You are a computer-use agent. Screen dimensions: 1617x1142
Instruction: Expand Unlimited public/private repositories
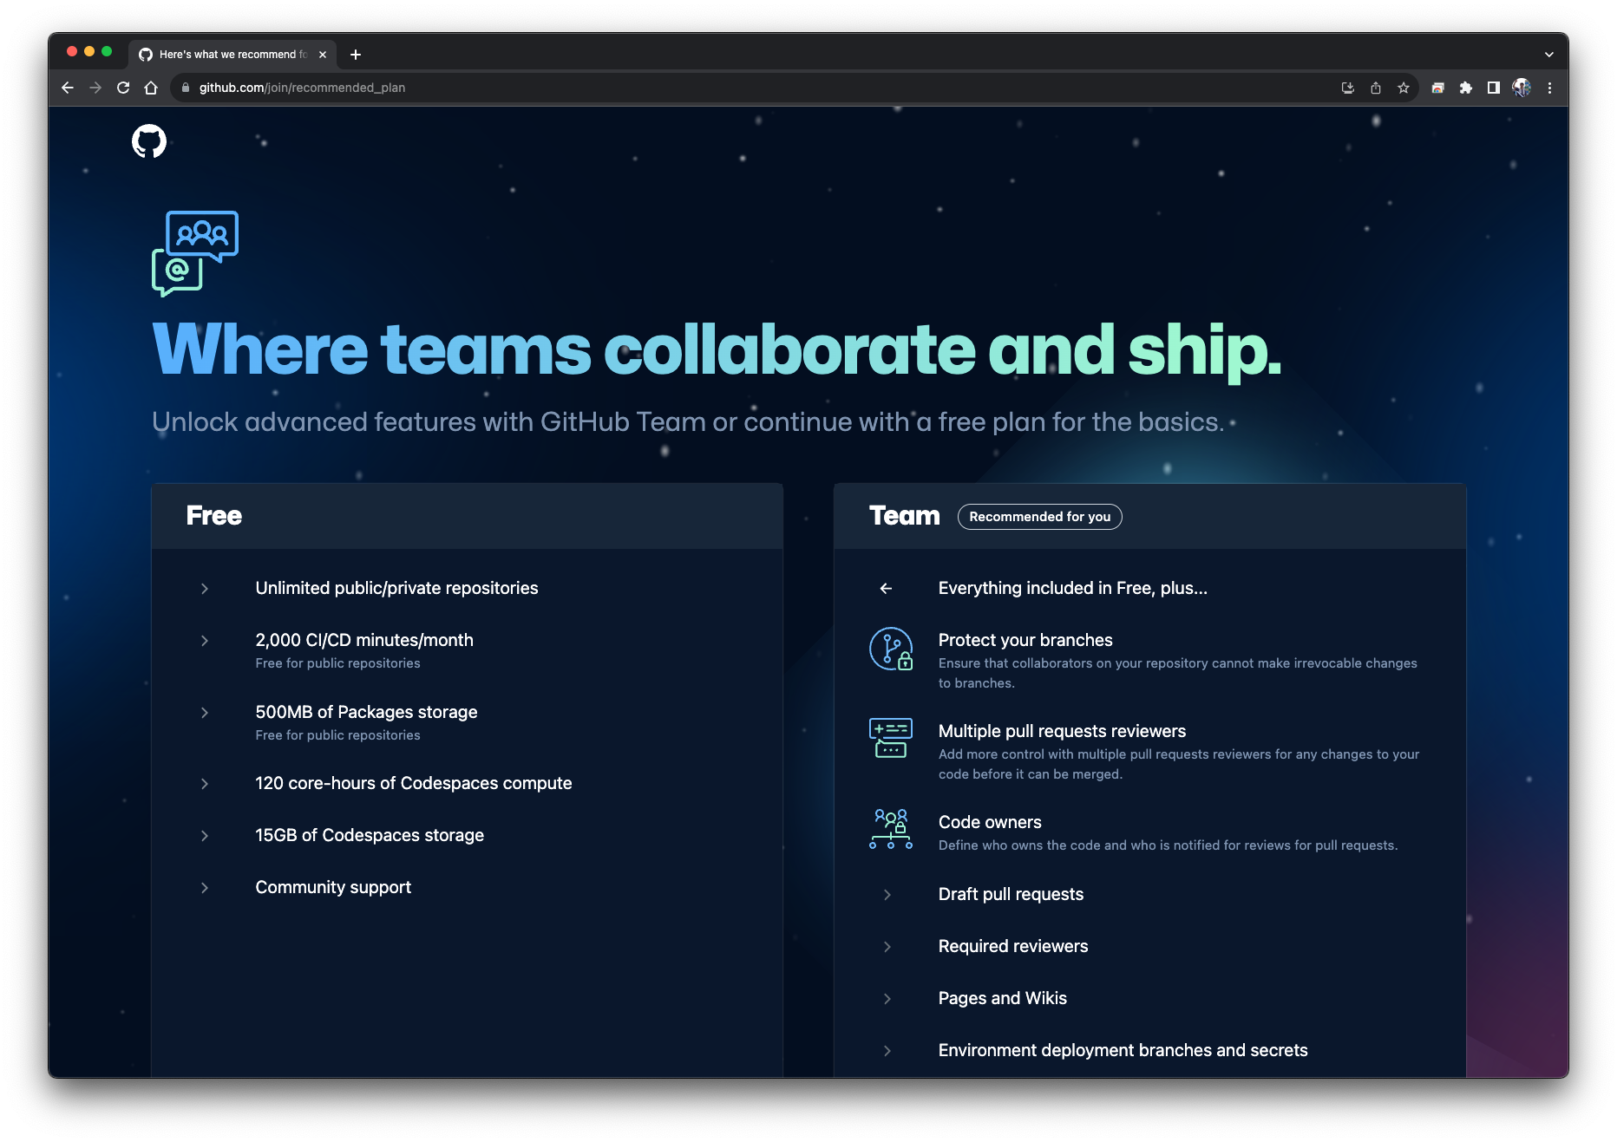click(x=205, y=589)
